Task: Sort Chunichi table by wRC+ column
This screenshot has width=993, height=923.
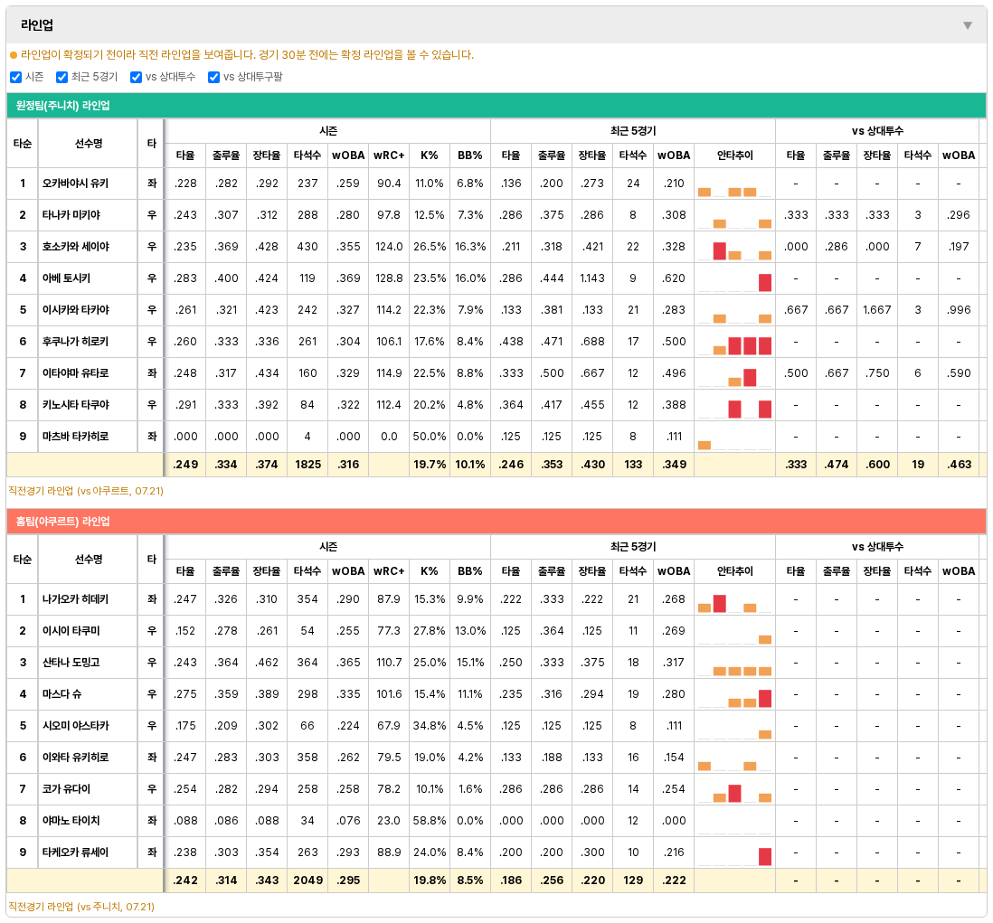Action: click(x=389, y=155)
